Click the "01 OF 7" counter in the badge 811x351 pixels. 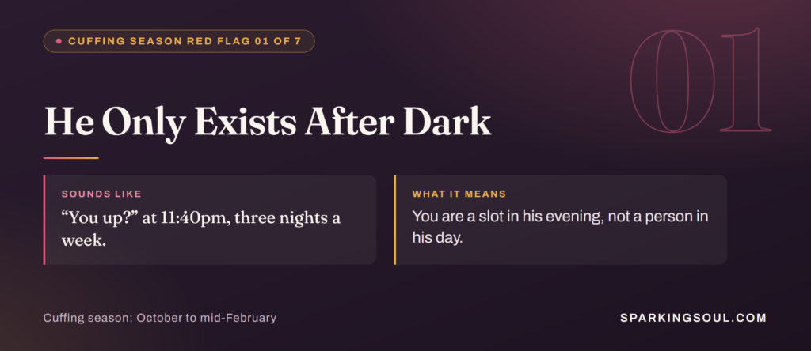278,41
